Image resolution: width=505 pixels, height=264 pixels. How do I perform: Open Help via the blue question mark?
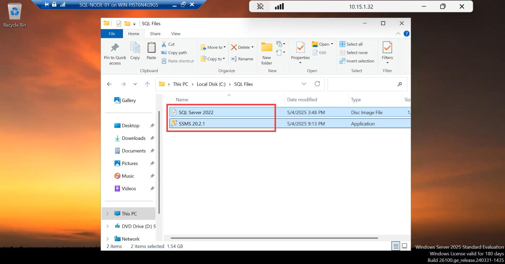click(x=406, y=34)
